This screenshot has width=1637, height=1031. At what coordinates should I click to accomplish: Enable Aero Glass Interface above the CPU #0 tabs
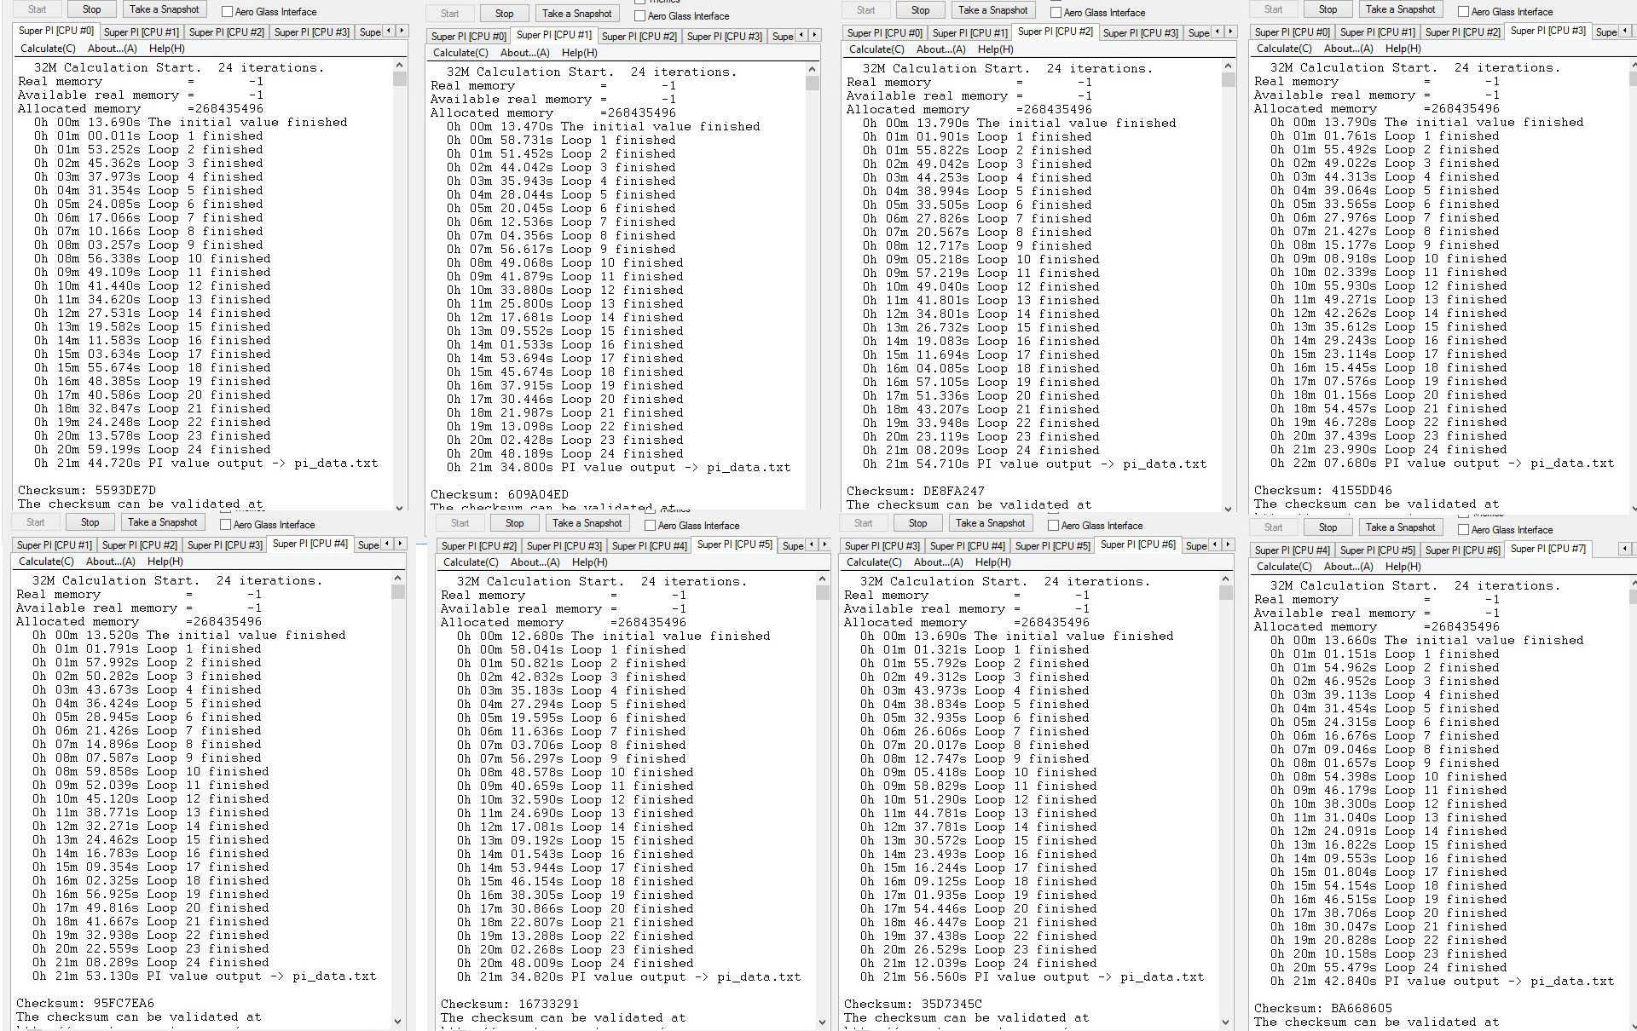(227, 12)
